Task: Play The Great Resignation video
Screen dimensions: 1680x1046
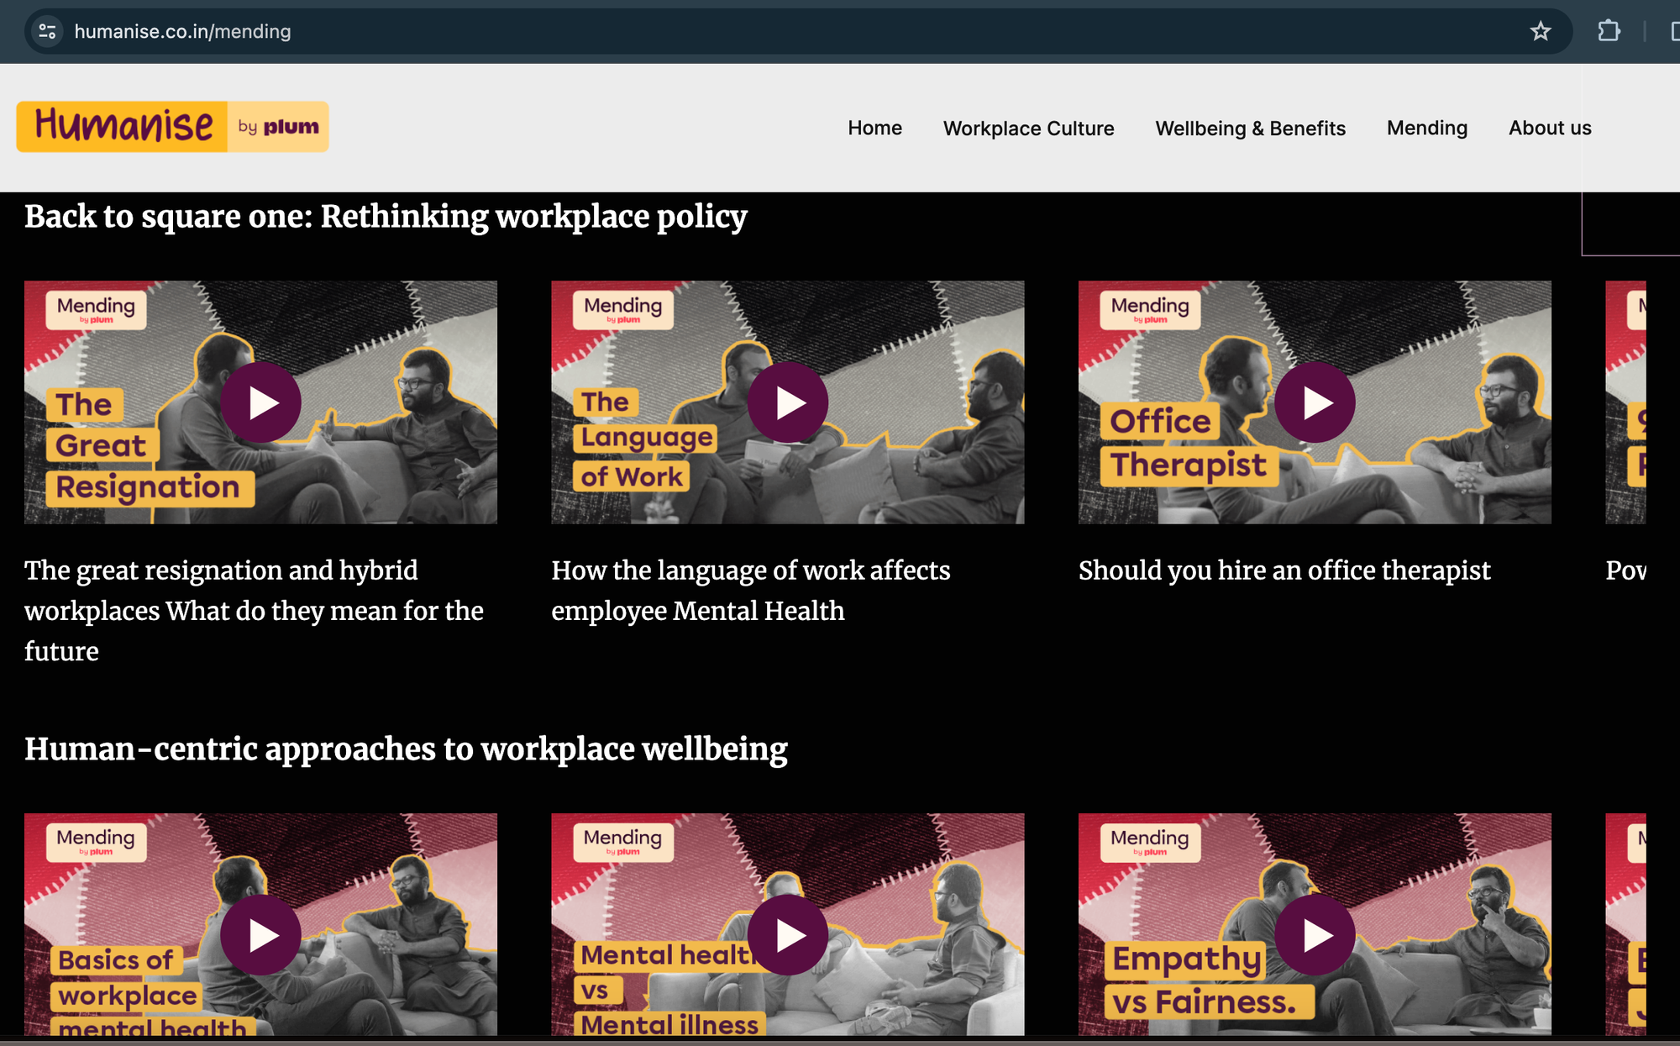Action: click(261, 402)
